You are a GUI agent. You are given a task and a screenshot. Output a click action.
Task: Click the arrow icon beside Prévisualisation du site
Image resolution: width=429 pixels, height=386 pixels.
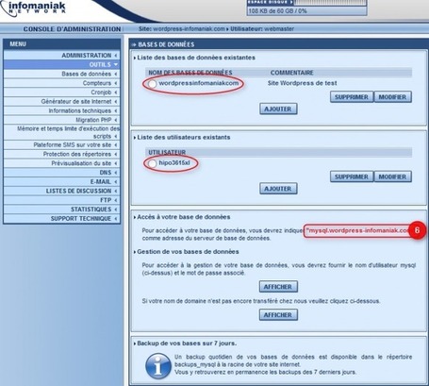(116, 163)
